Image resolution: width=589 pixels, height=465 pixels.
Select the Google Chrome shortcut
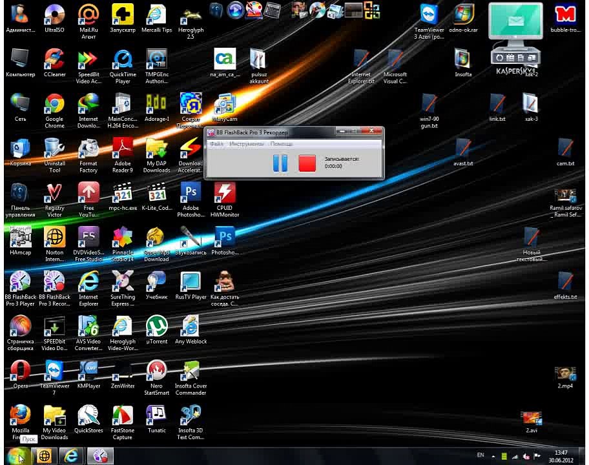(x=54, y=110)
